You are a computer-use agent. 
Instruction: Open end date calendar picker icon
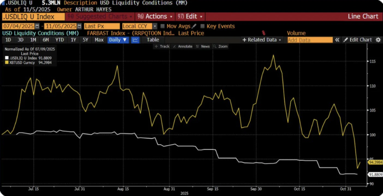[79, 26]
